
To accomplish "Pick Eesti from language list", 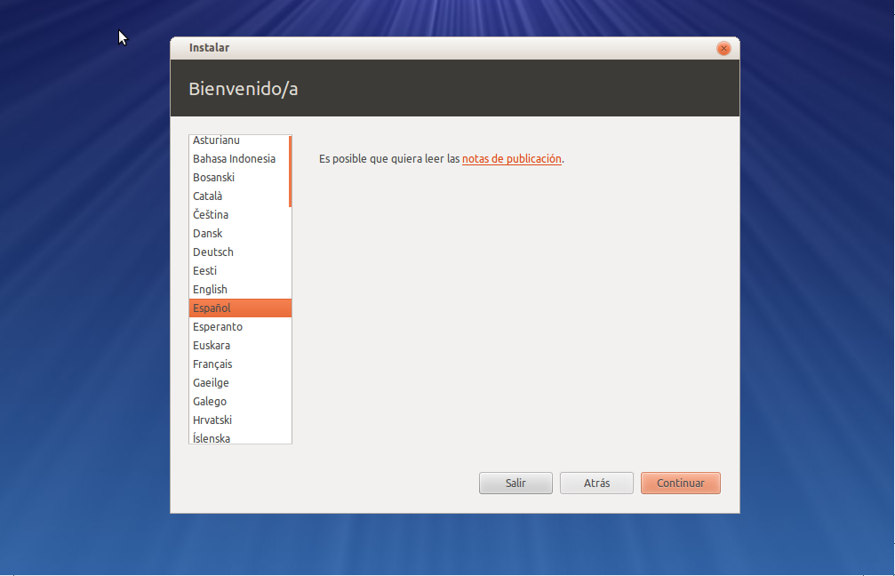I will pos(204,271).
